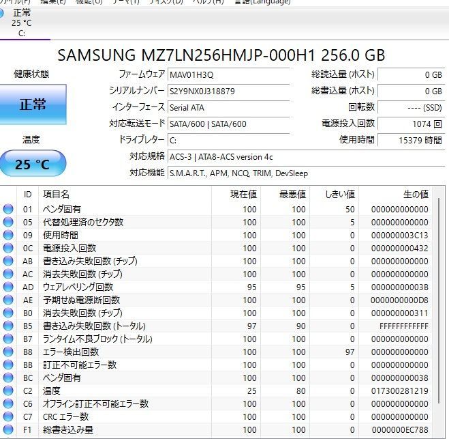Image resolution: width=449 pixels, height=439 pixels.
Task: Click the 正常 health status button
Action: click(x=33, y=104)
